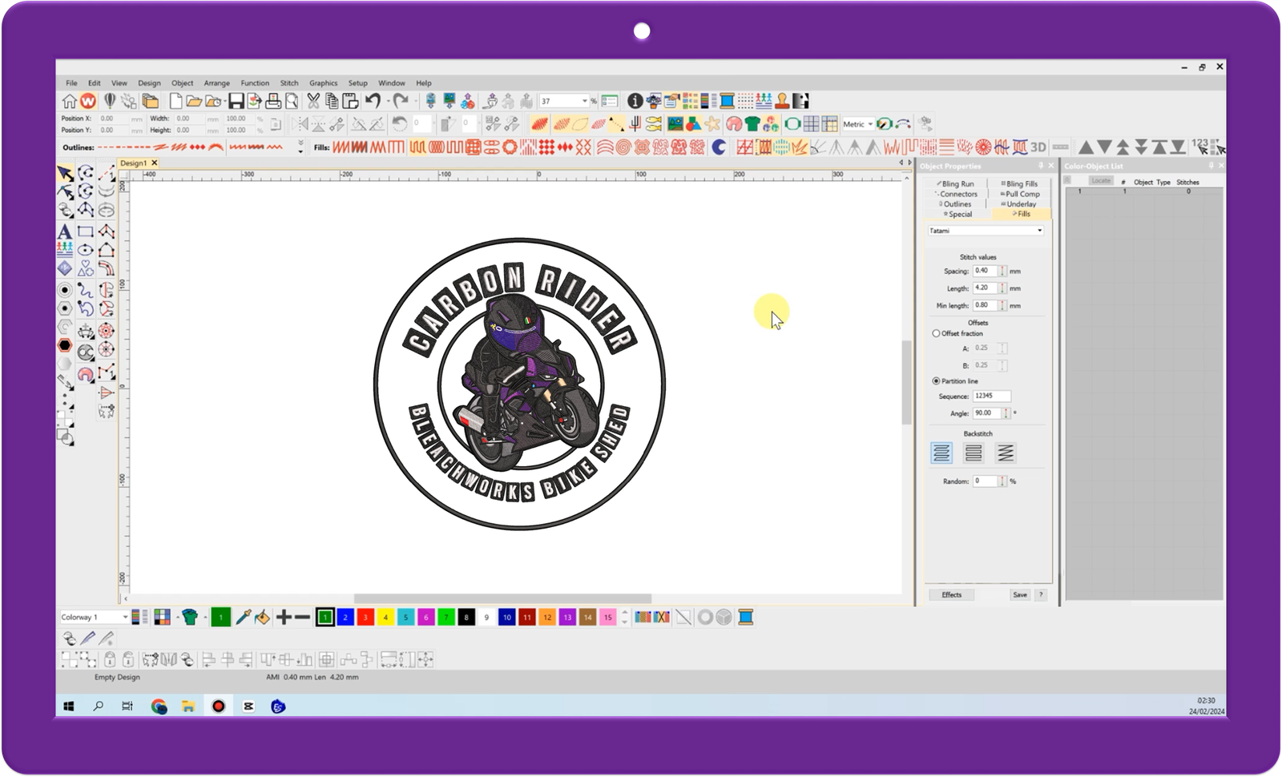Open File Explorer from the taskbar
Screen dimensions: 1282x777
click(x=188, y=707)
